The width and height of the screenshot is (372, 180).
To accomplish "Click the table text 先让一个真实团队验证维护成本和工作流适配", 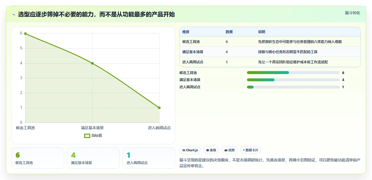I will (x=293, y=62).
